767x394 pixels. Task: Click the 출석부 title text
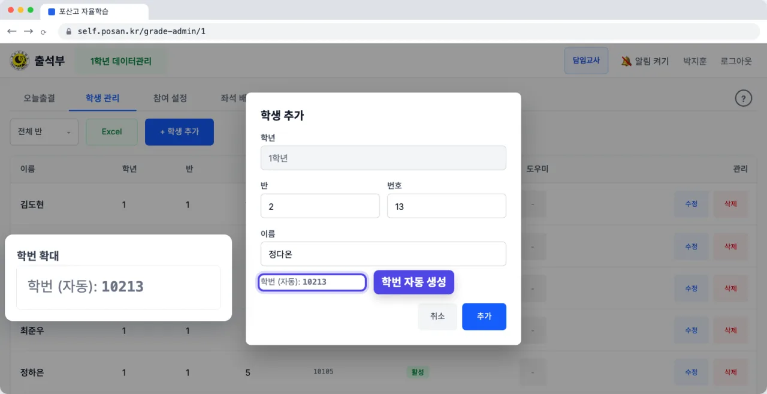tap(50, 61)
